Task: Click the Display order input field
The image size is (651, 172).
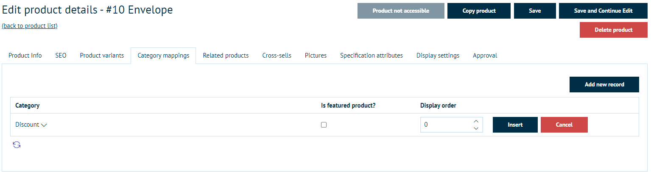Action: (x=445, y=125)
